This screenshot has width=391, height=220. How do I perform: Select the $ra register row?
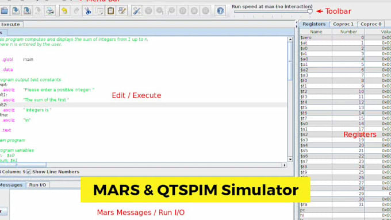[x=346, y=204]
